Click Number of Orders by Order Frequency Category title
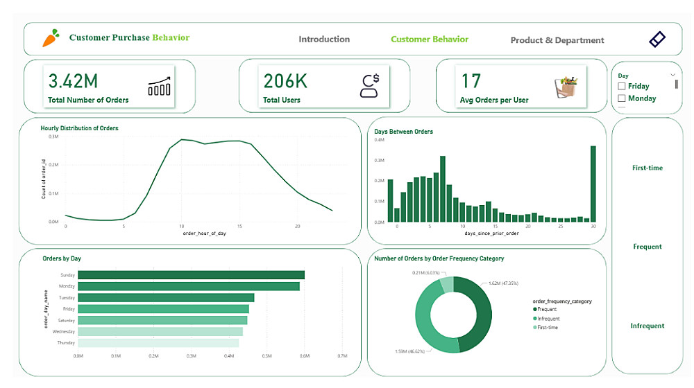Image resolution: width=694 pixels, height=388 pixels. click(439, 258)
